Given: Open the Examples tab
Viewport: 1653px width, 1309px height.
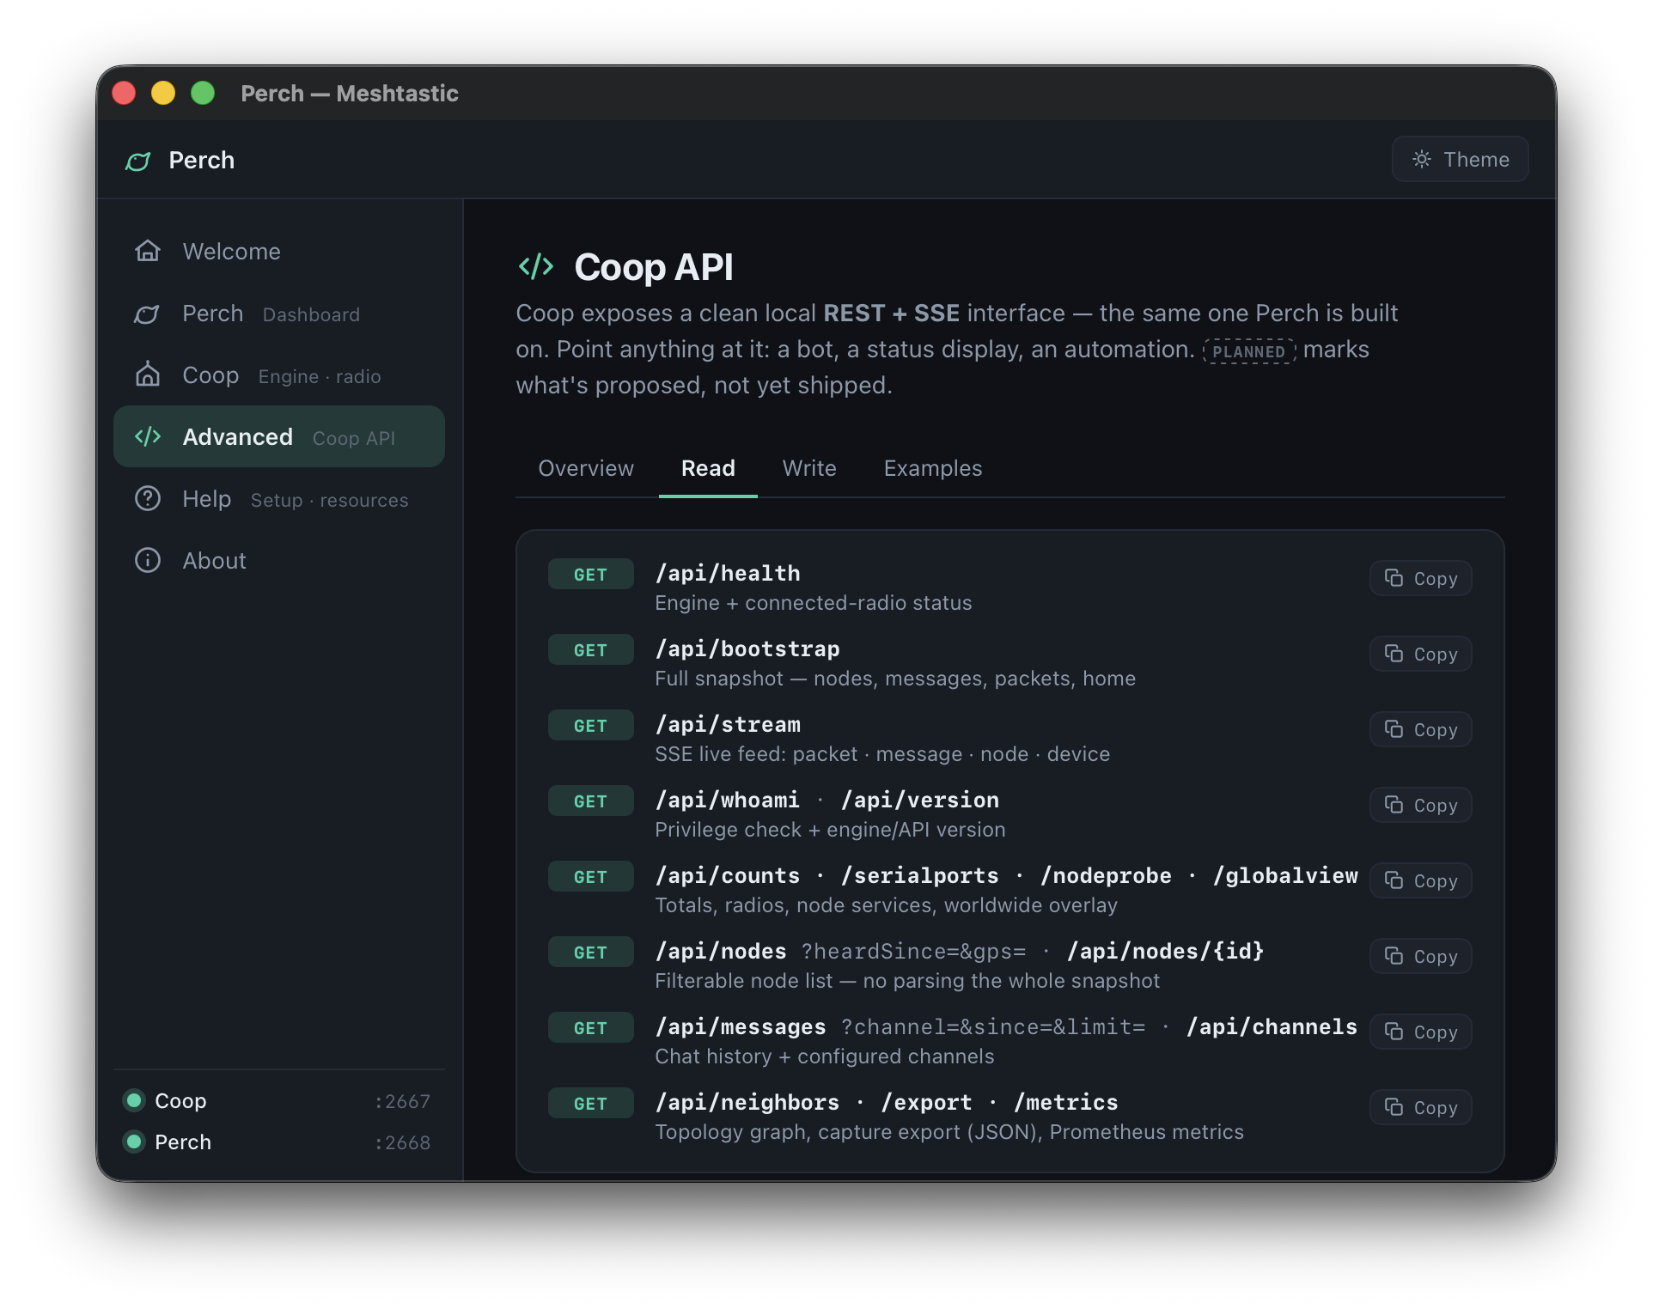Looking at the screenshot, I should pos(933,468).
